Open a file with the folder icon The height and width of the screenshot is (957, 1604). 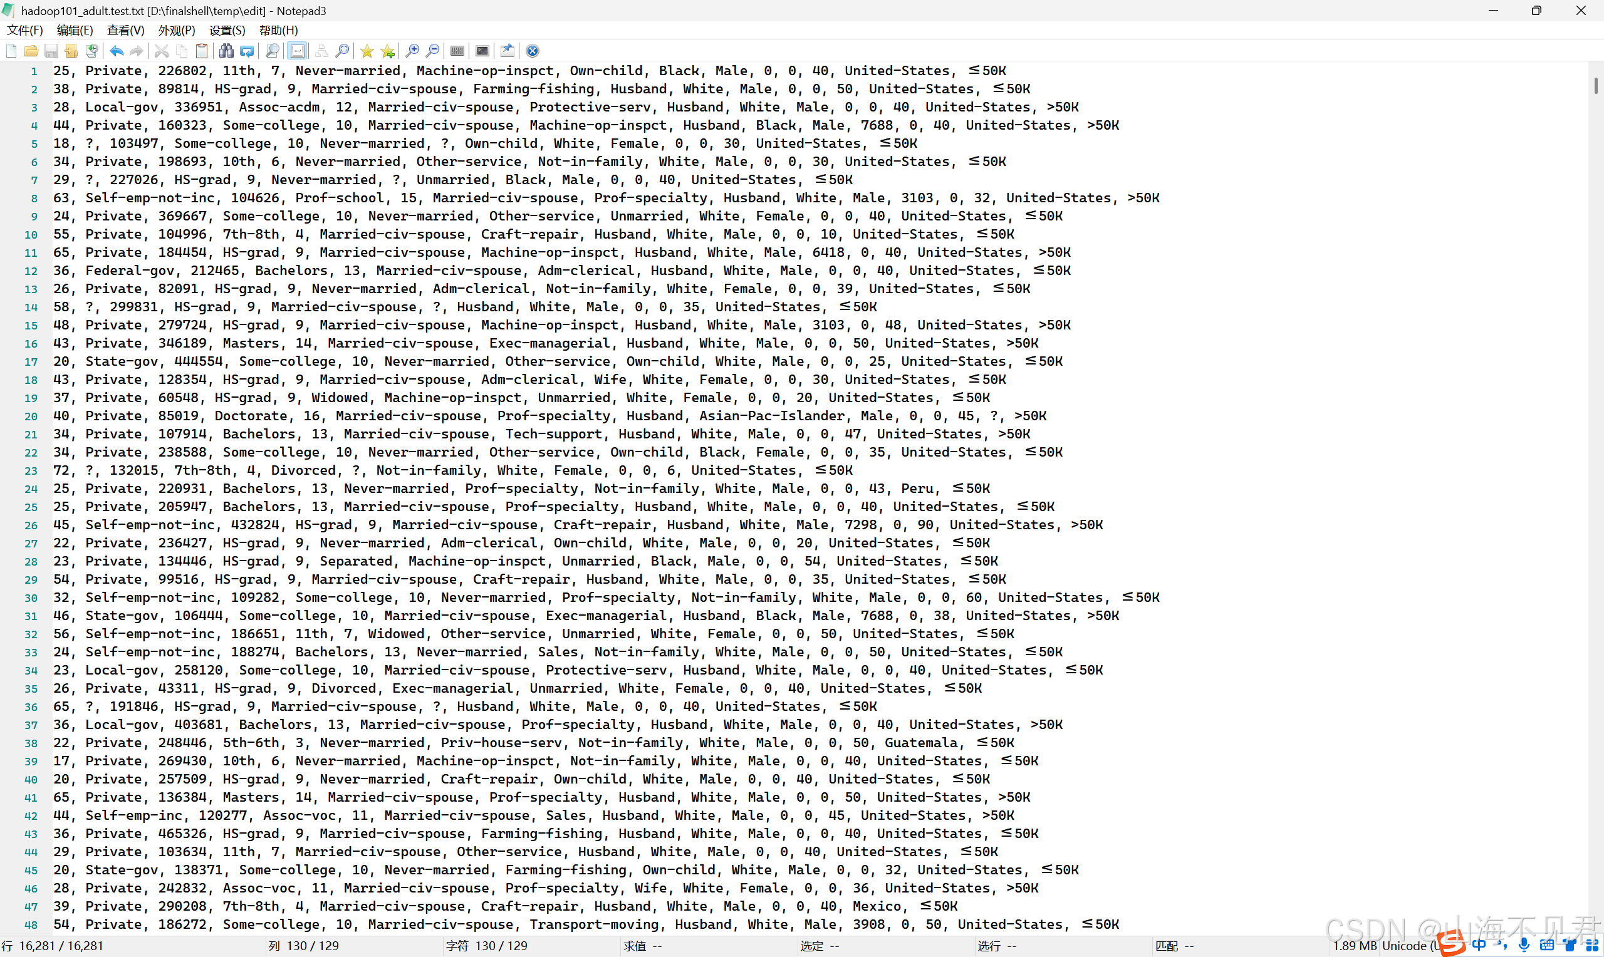(x=31, y=51)
